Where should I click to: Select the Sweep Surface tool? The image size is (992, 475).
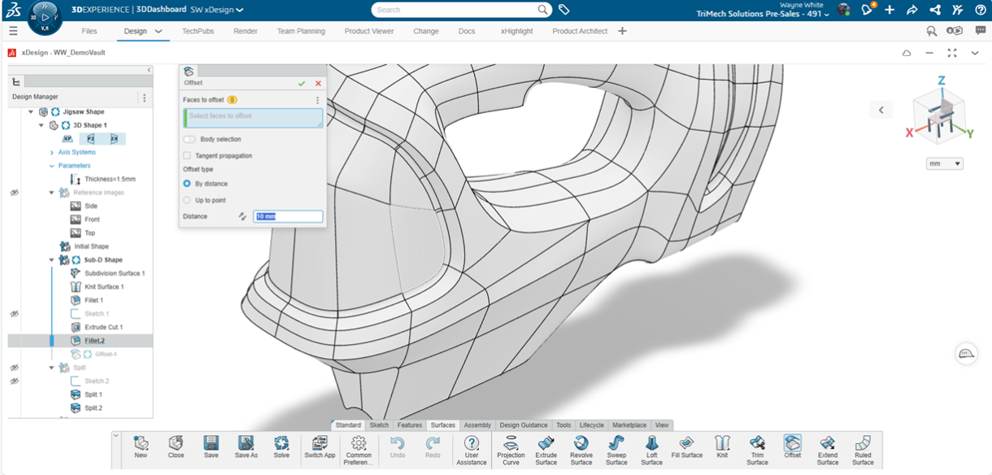pyautogui.click(x=616, y=449)
